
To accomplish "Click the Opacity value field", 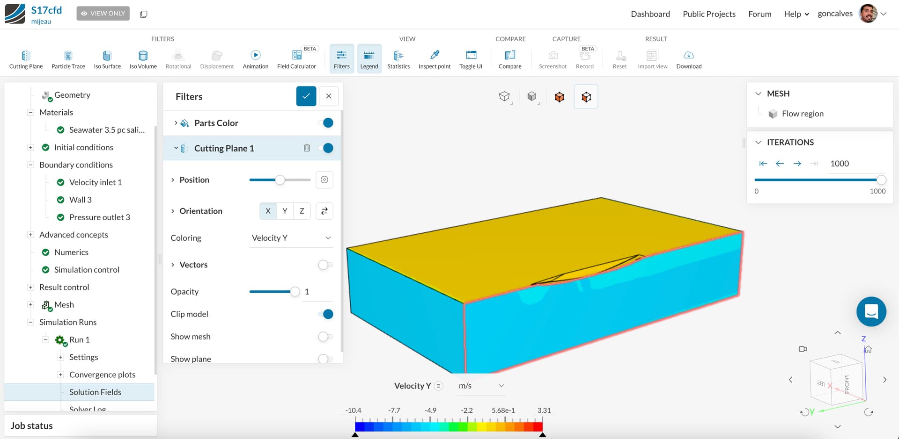I will pyautogui.click(x=317, y=292).
